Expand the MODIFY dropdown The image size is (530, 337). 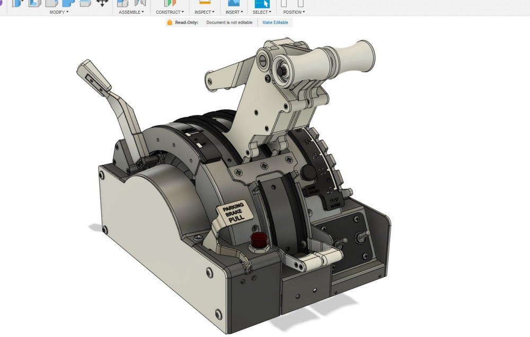point(59,12)
